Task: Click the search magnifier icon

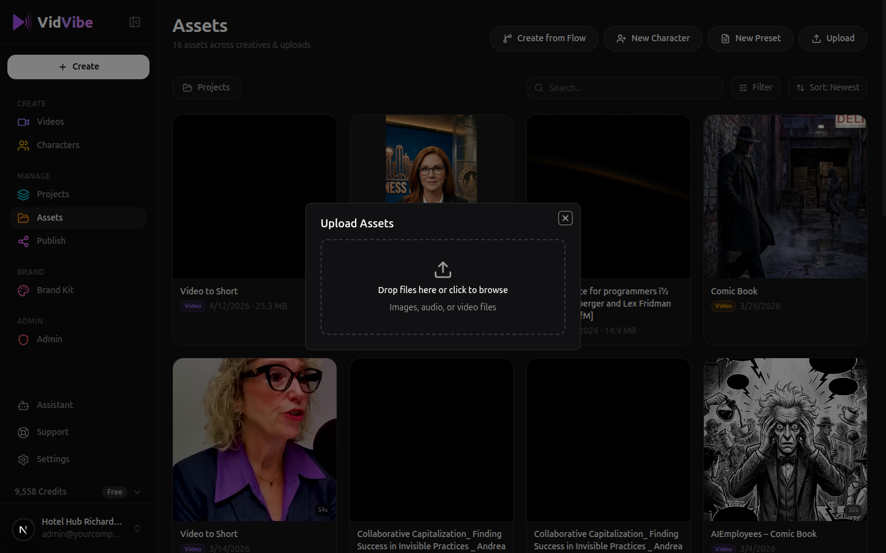Action: click(x=539, y=88)
